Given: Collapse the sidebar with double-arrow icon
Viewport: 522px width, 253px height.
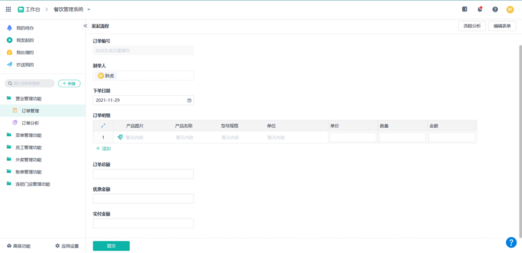Looking at the screenshot, I should (x=85, y=26).
